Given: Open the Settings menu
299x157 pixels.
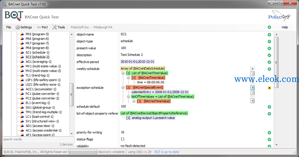Looking at the screenshot, I should tap(24, 27).
